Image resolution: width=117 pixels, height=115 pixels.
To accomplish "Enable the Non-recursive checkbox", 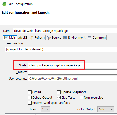I will (81, 98).
